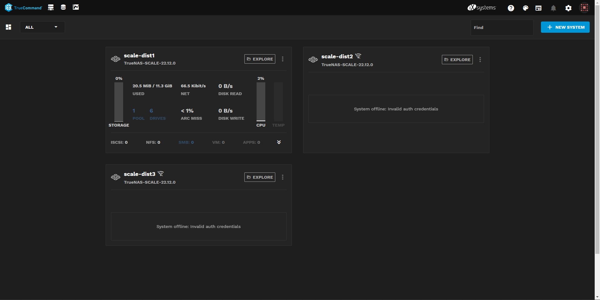Image resolution: width=600 pixels, height=300 pixels.
Task: Expand scale-dist1 card details chevron
Action: pos(279,142)
